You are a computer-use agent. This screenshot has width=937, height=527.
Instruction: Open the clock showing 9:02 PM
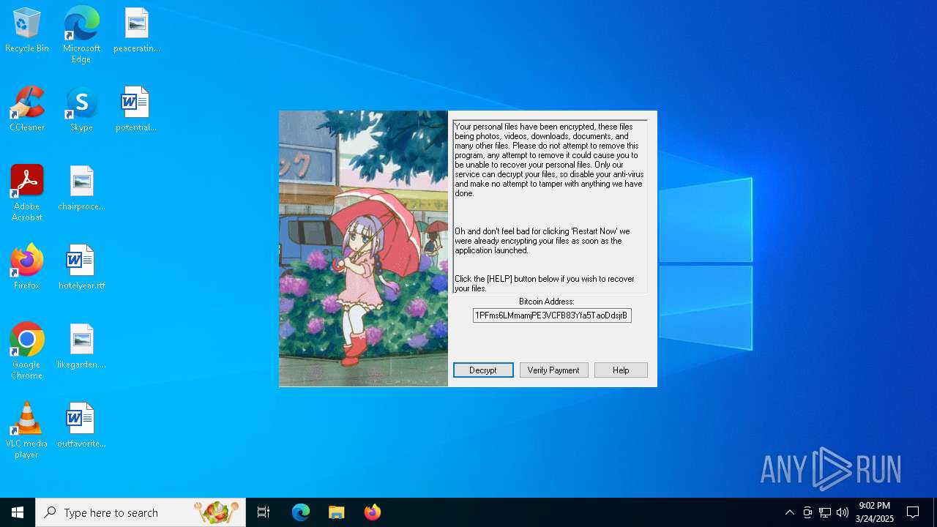[875, 512]
